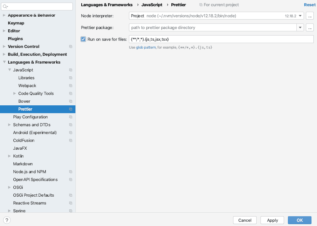Click project-level icon beside OpenAPI Specifications
Screen dimensions: 317x226
coord(71,180)
